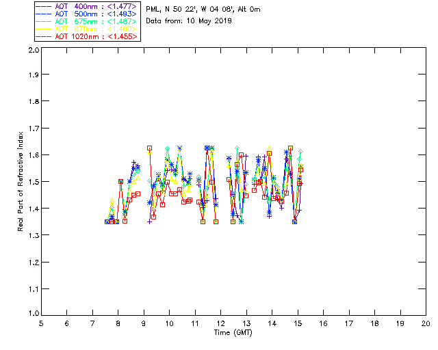Click the 1.0 tick label on y-axis
The width and height of the screenshot is (438, 350).
click(x=32, y=314)
